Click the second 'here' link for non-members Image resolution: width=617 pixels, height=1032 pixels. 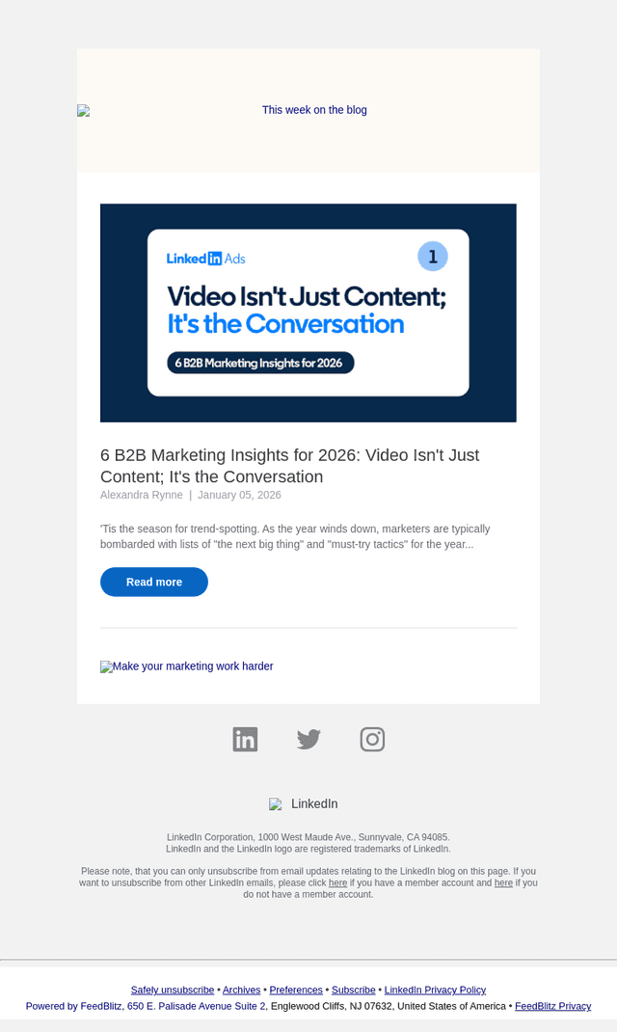point(503,883)
